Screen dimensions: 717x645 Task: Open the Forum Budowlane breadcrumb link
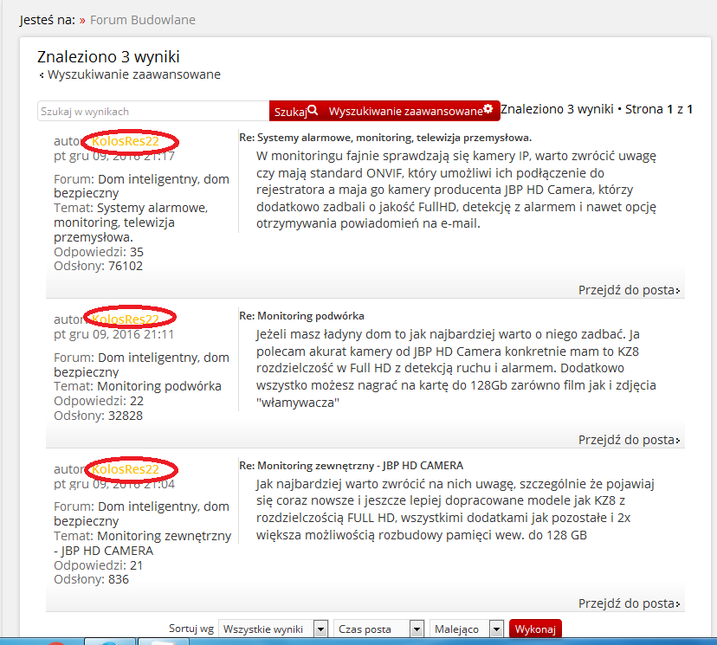(x=142, y=18)
